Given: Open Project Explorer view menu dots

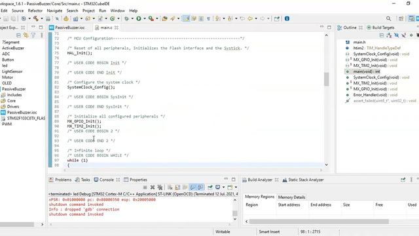Looking at the screenshot, I should coord(41,35).
